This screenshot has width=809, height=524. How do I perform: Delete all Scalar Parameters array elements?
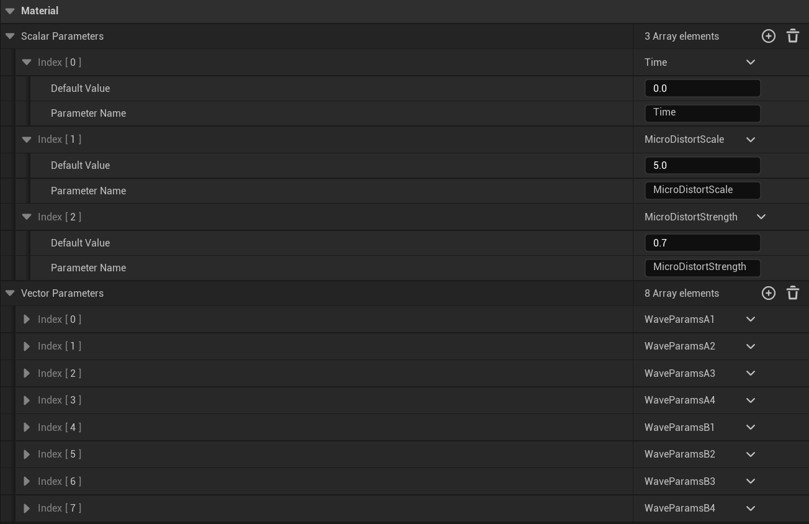pos(793,37)
